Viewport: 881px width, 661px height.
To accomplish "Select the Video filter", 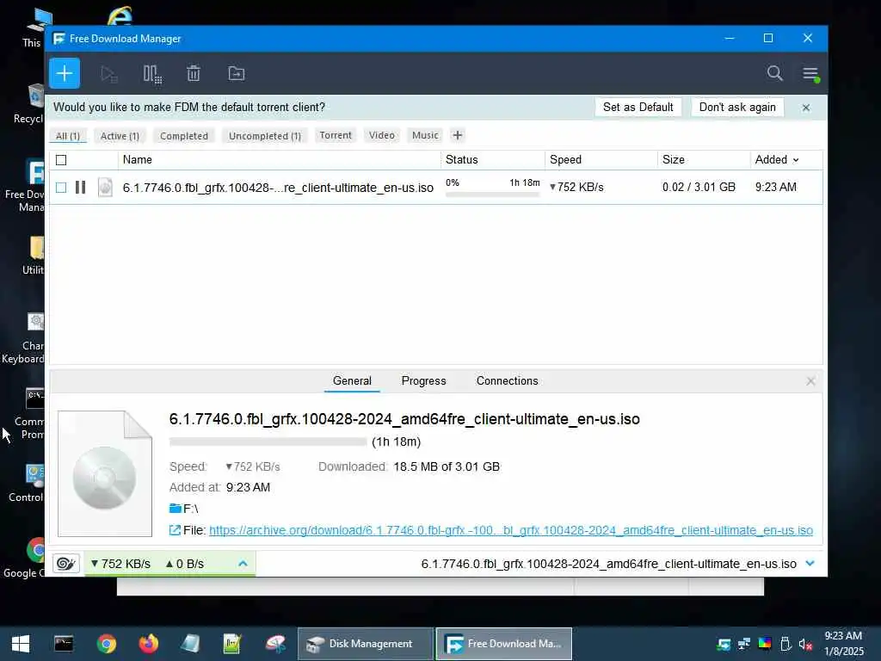I will pyautogui.click(x=381, y=135).
